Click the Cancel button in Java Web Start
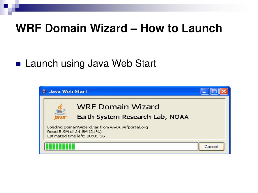Image resolution: width=258 pixels, height=193 pixels. coord(211,147)
